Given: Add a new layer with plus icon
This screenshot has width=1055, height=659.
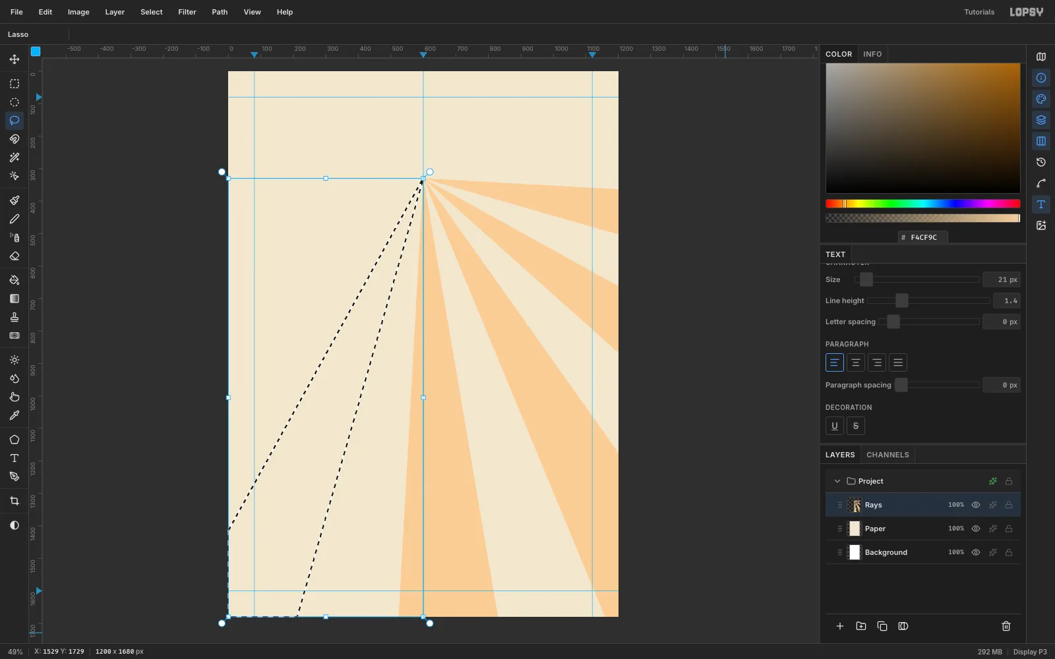Looking at the screenshot, I should click(x=840, y=626).
